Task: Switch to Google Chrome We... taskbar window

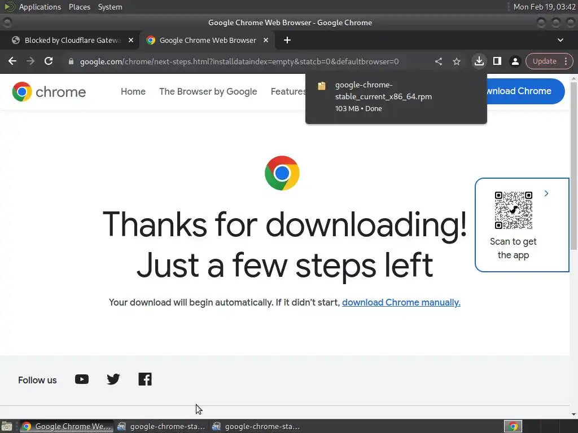Action: 67,426
